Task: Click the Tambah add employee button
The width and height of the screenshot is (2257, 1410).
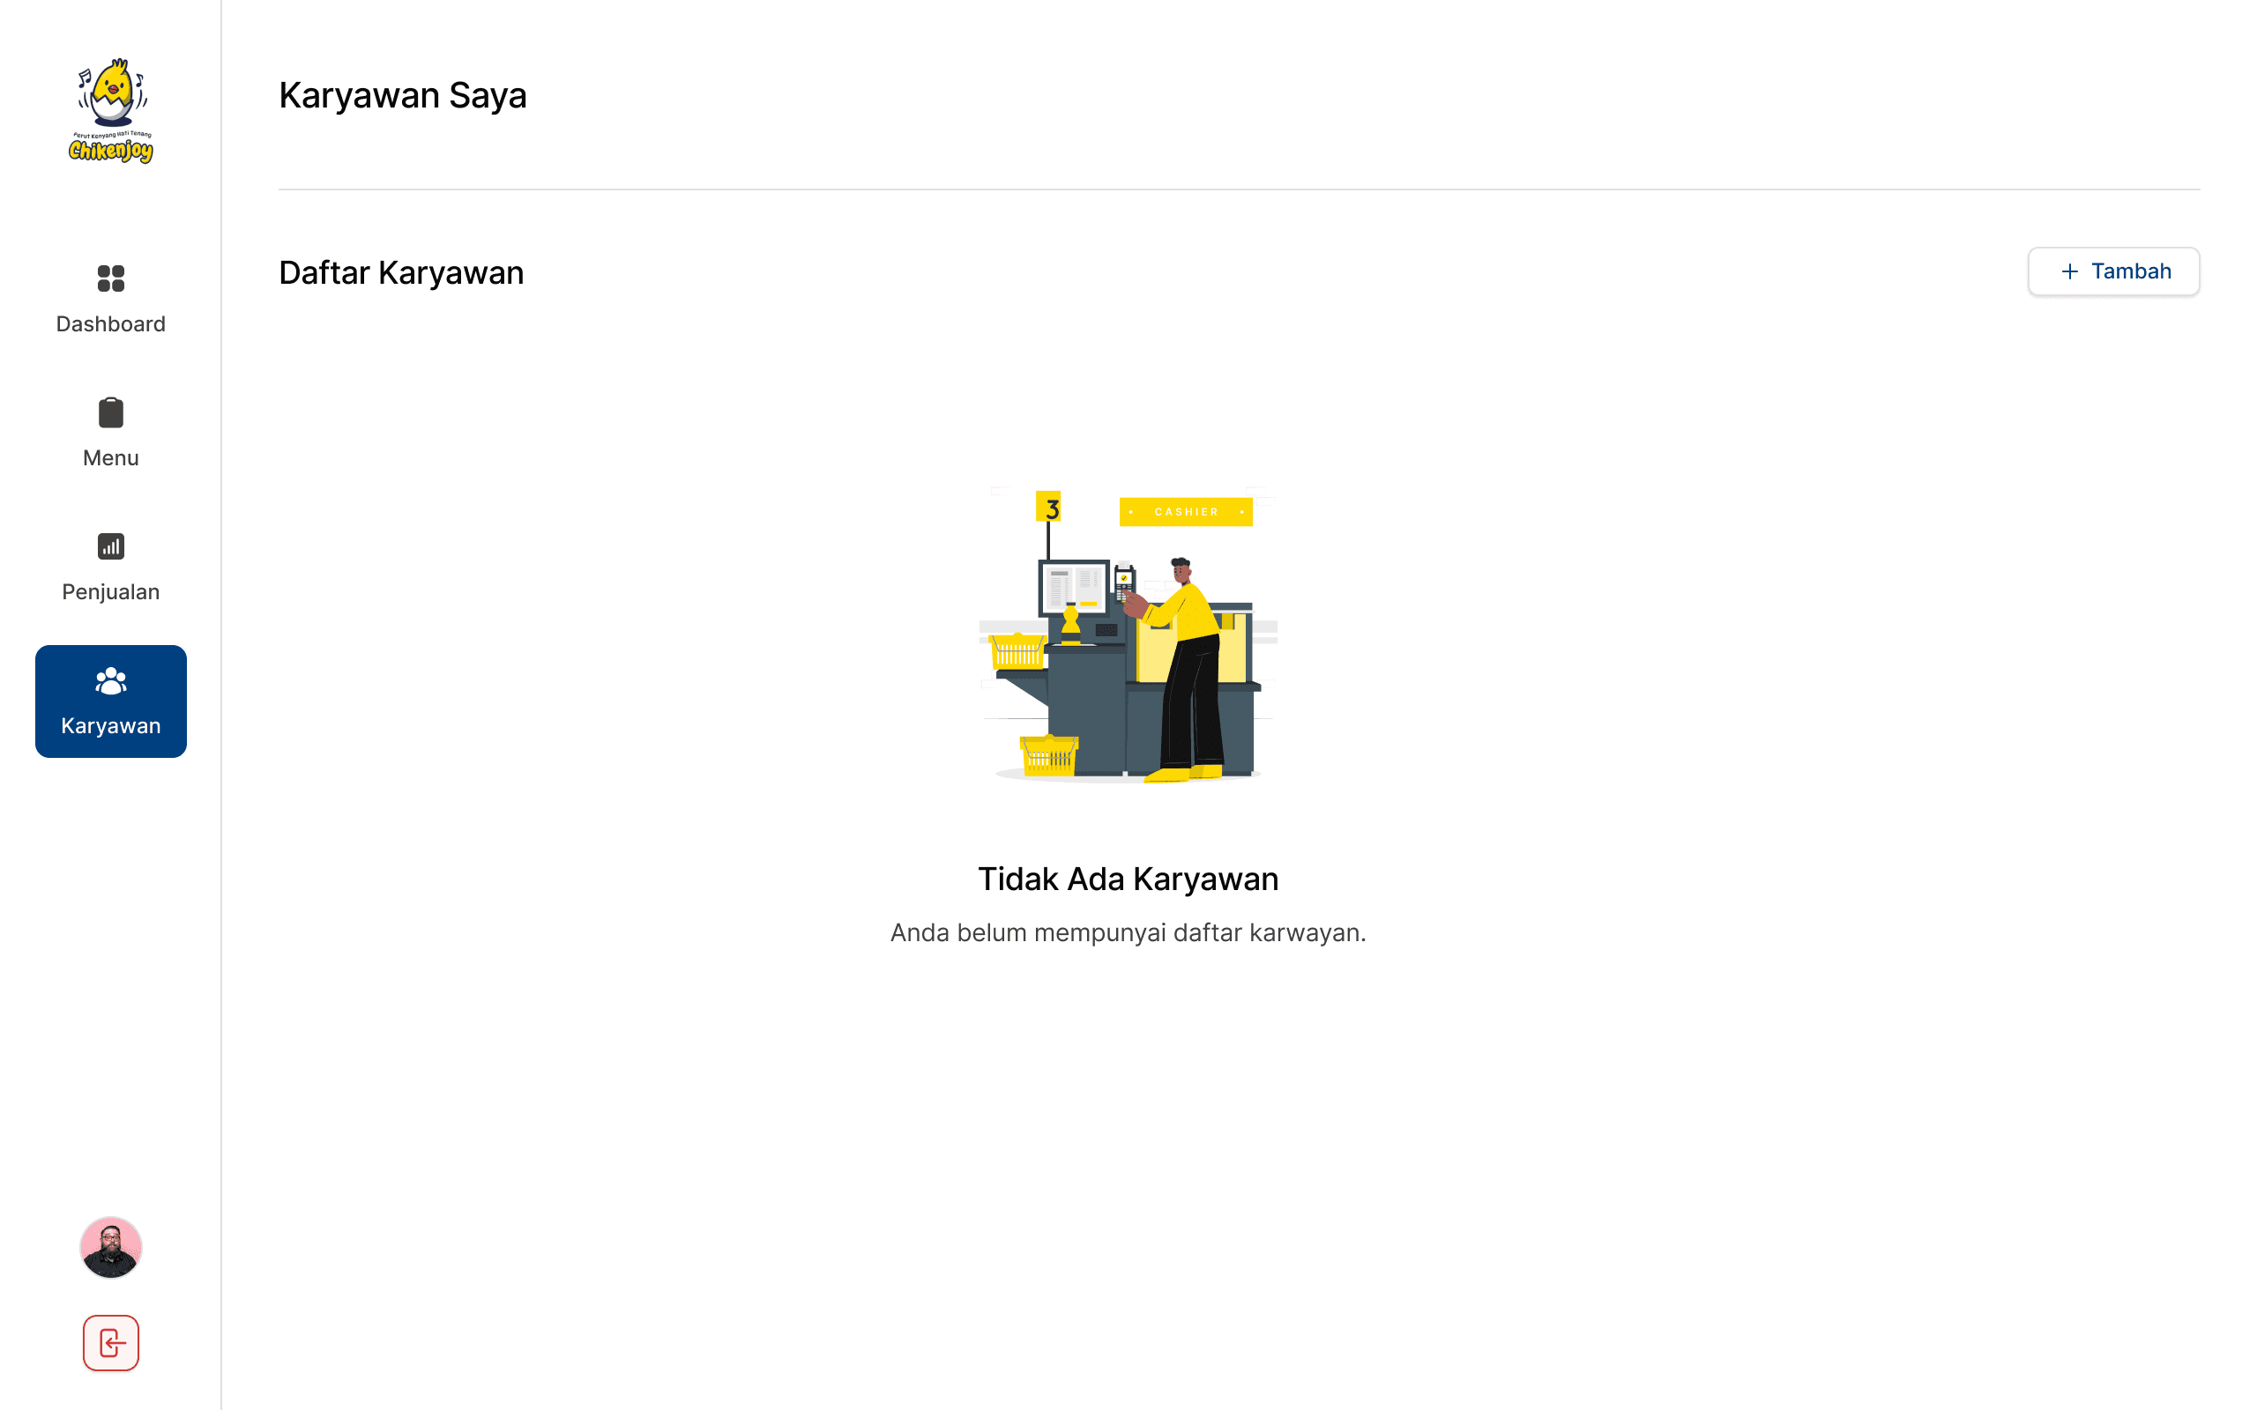Action: click(2113, 271)
